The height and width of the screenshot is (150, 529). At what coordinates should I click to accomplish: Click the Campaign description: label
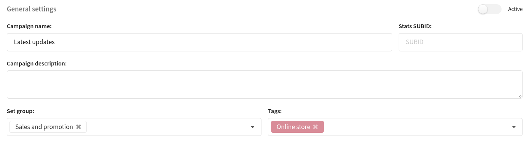tap(37, 64)
